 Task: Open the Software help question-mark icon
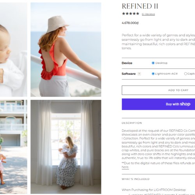pos(139,74)
